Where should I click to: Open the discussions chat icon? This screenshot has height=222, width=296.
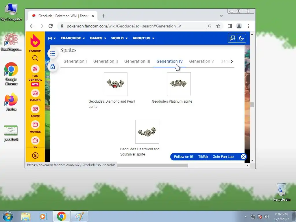click(x=232, y=38)
